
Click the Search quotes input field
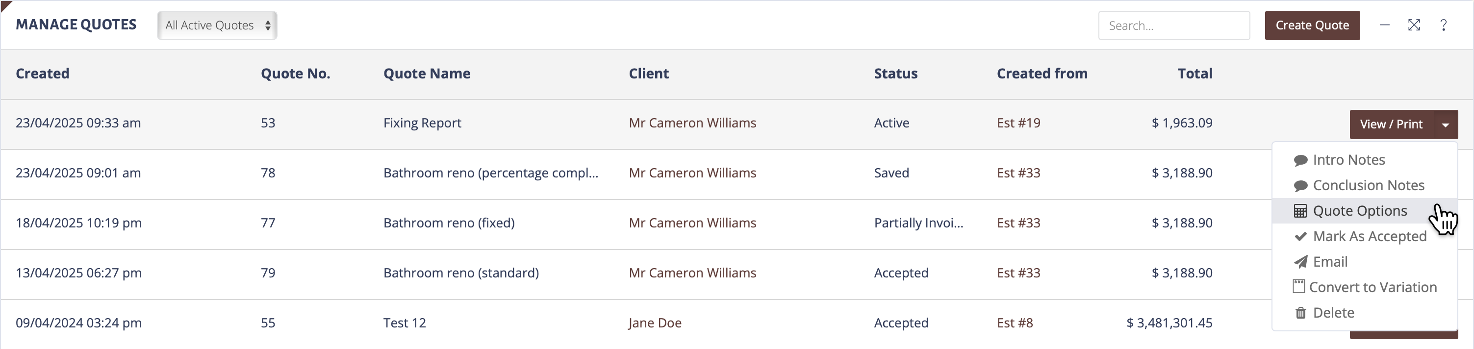click(1173, 25)
